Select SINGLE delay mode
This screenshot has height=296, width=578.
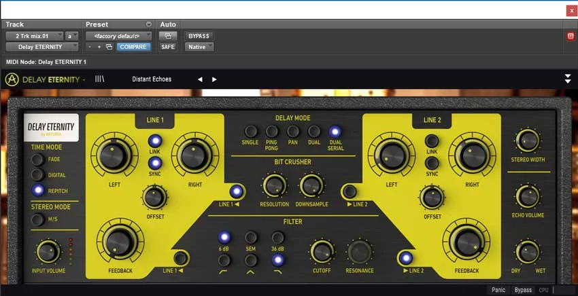coord(251,132)
